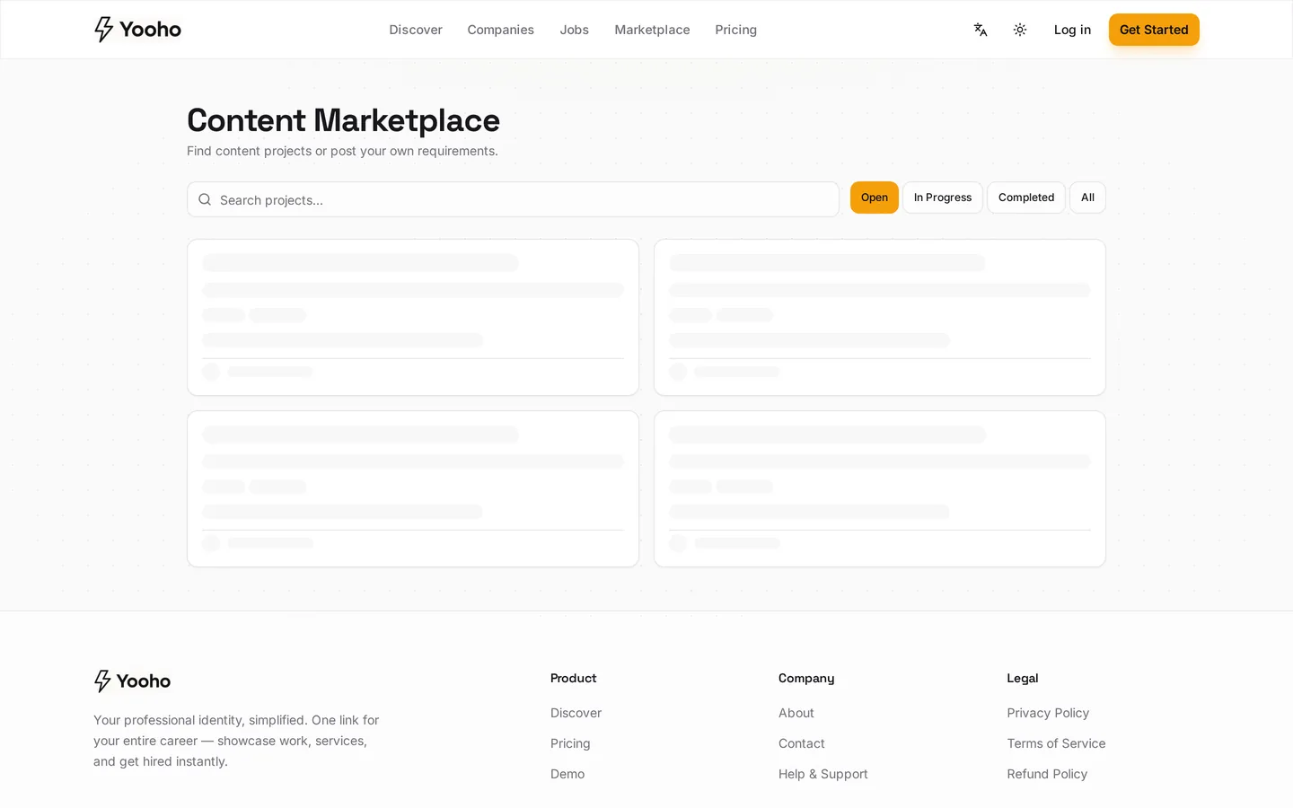This screenshot has width=1293, height=808.
Task: Click the Contact footer link
Action: click(x=801, y=743)
